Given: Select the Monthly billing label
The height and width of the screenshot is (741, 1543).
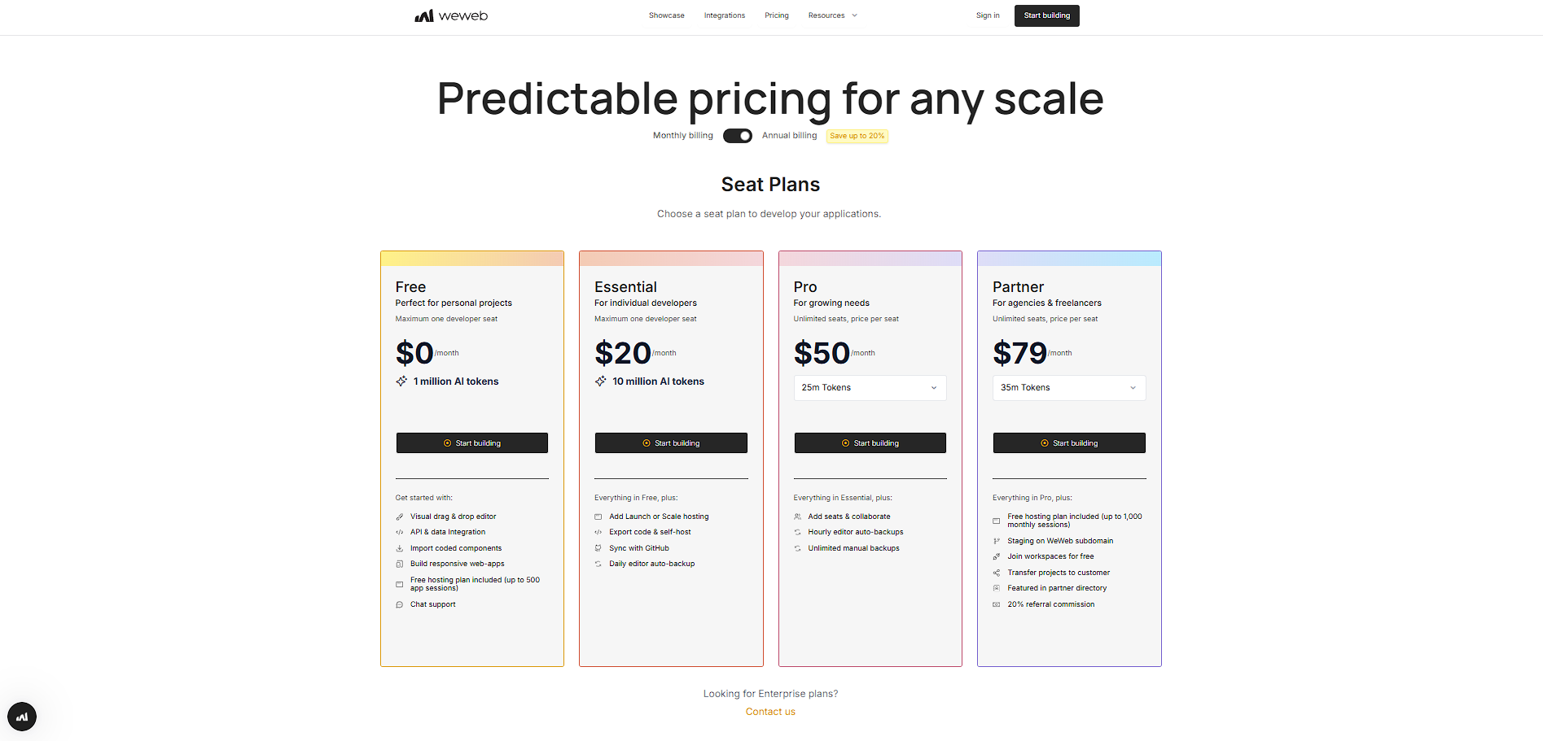Looking at the screenshot, I should (683, 136).
